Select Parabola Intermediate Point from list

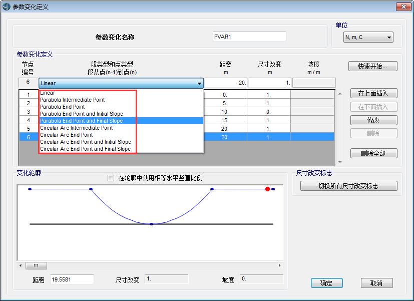[73, 100]
